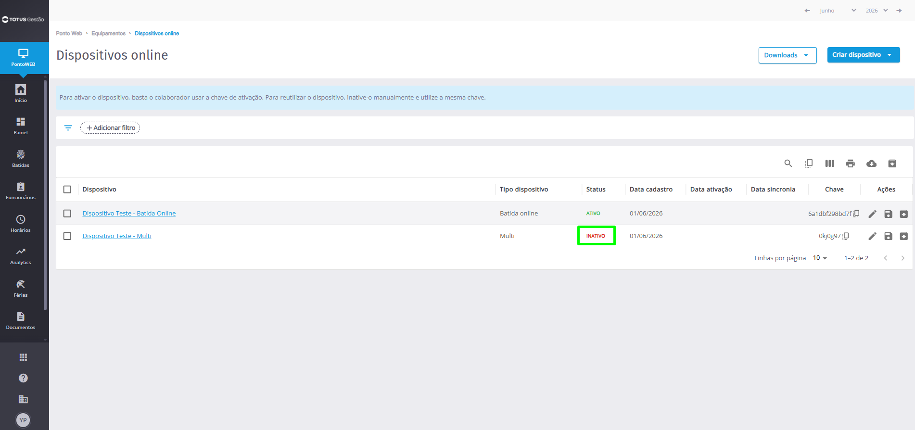Click Ponto Web breadcrumb
The image size is (915, 430).
69,34
